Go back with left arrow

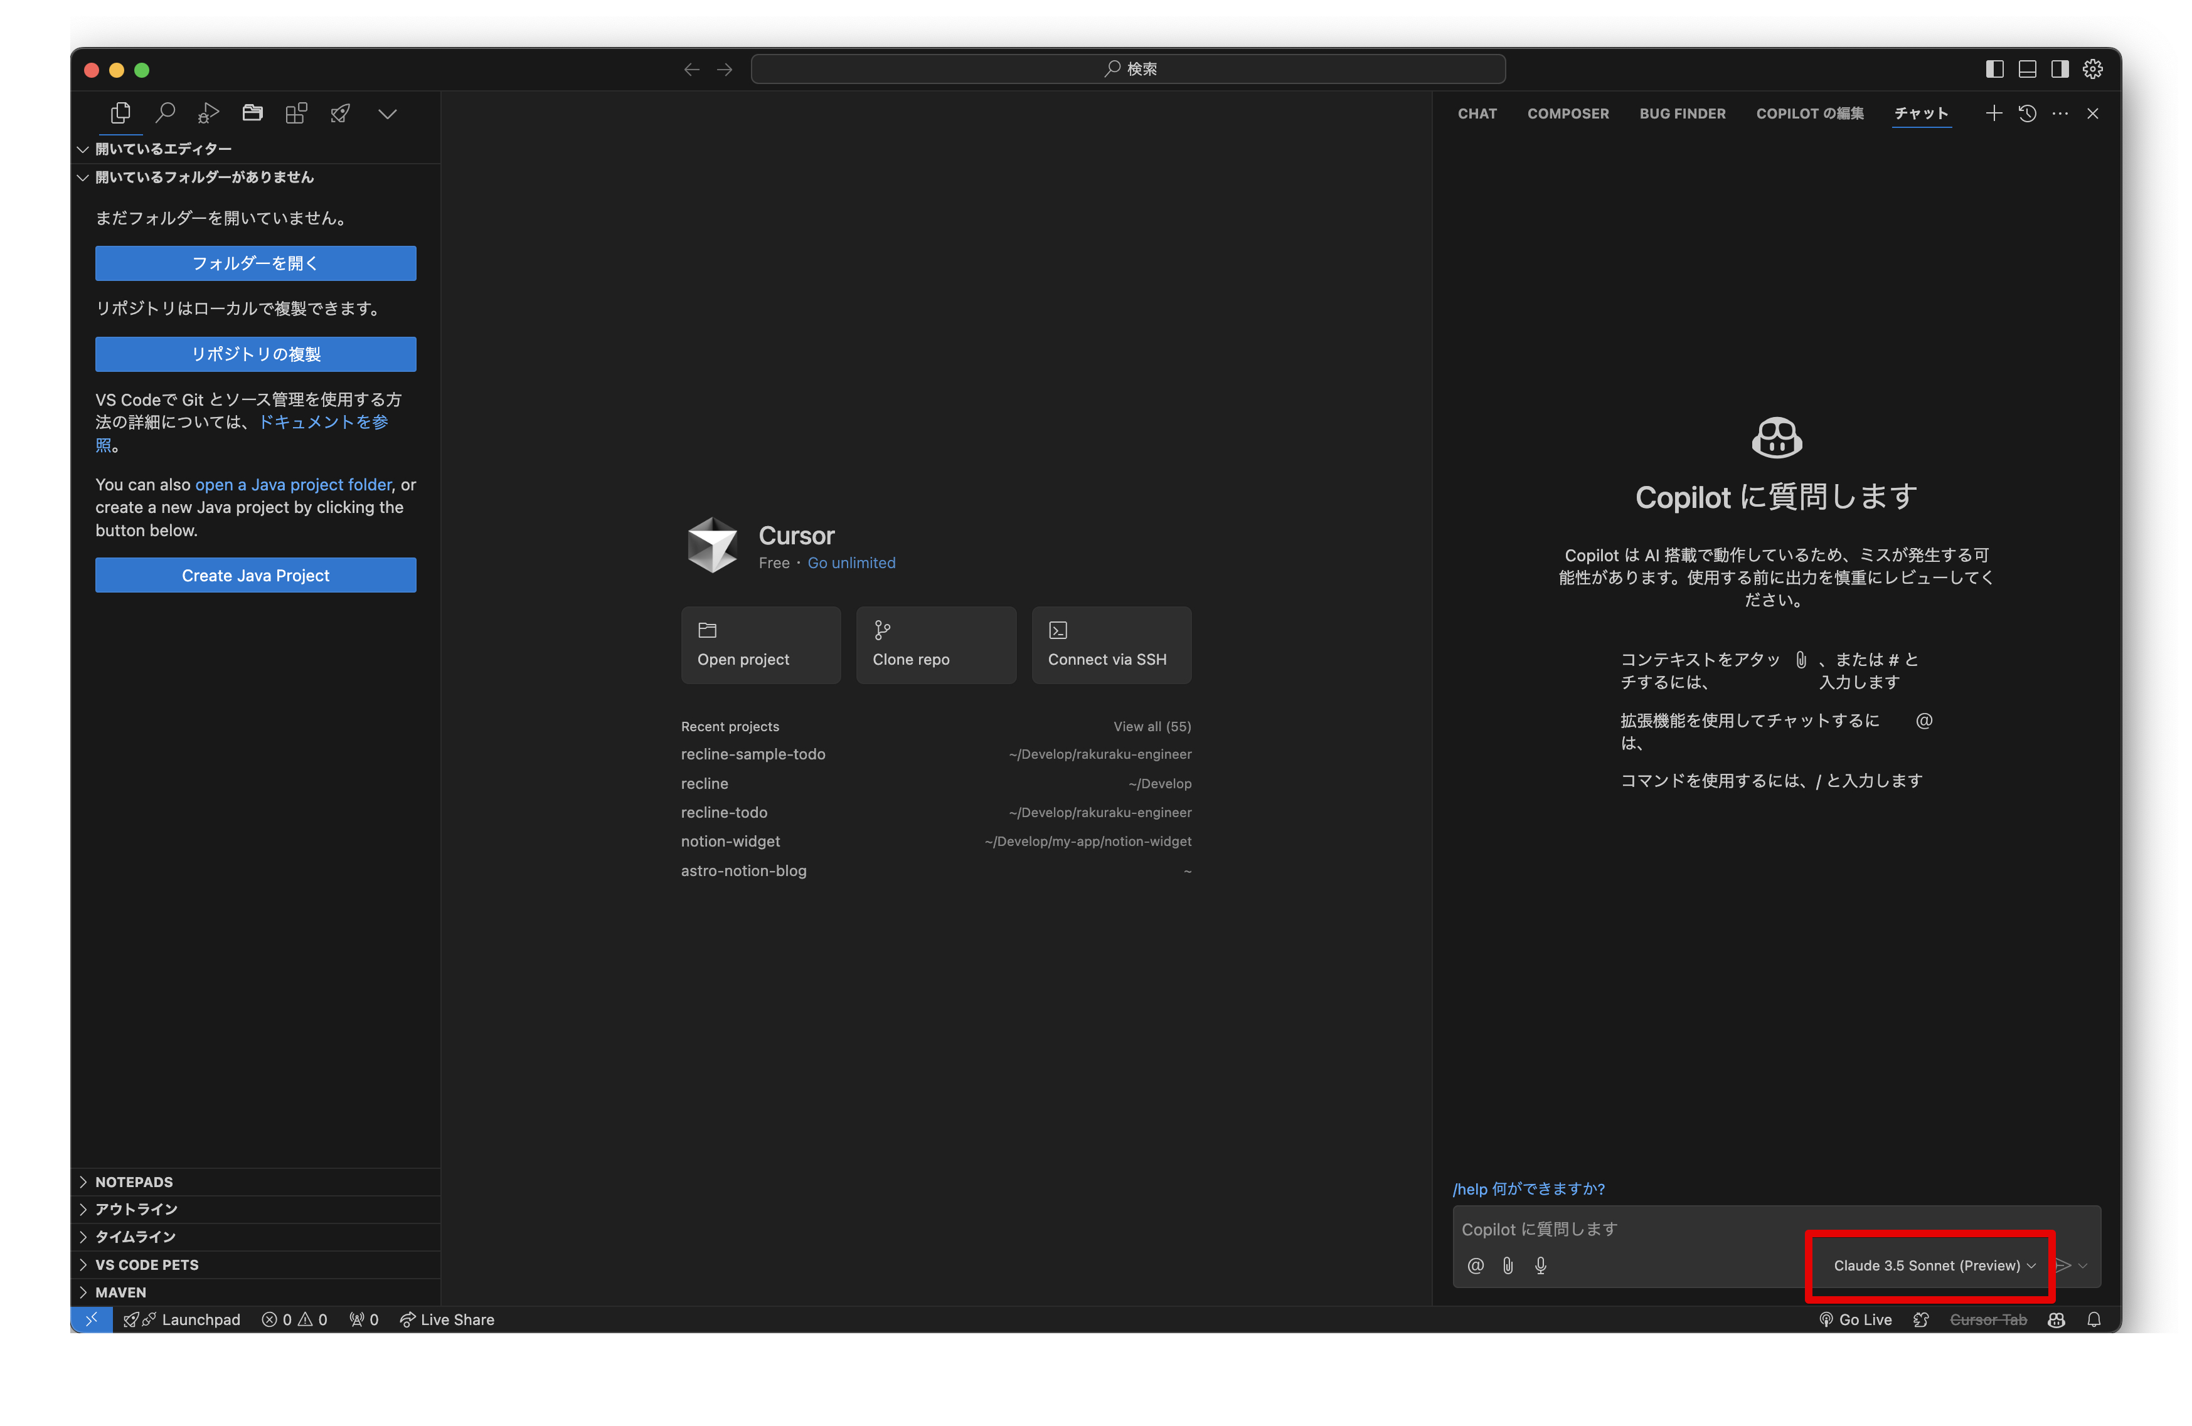[692, 69]
